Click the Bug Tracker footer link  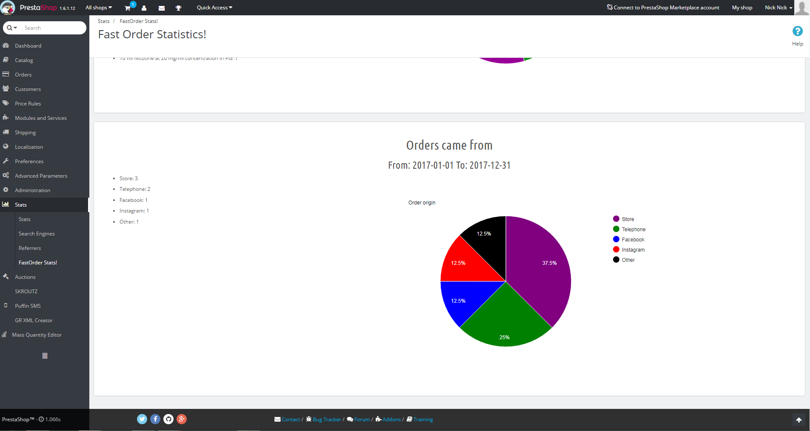coord(323,419)
